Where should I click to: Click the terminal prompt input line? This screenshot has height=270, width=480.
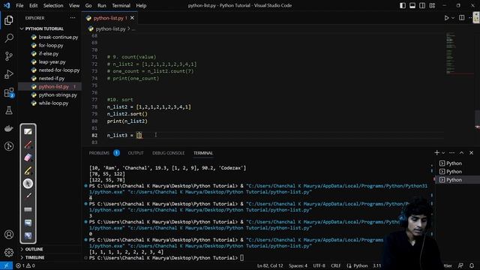coord(241,258)
